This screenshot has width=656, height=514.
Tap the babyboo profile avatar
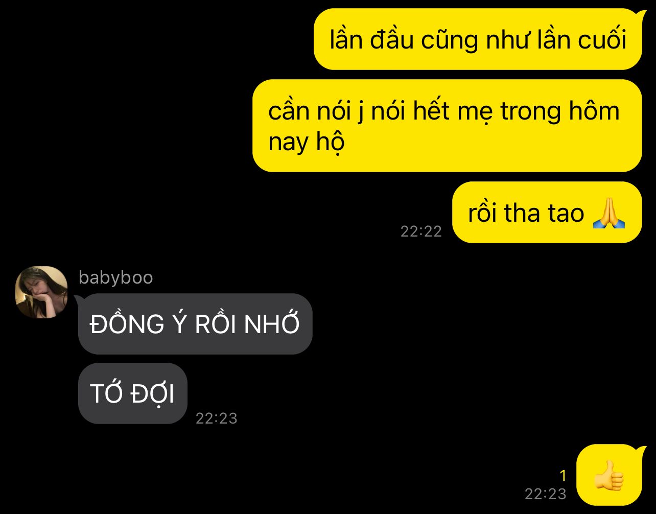[42, 292]
